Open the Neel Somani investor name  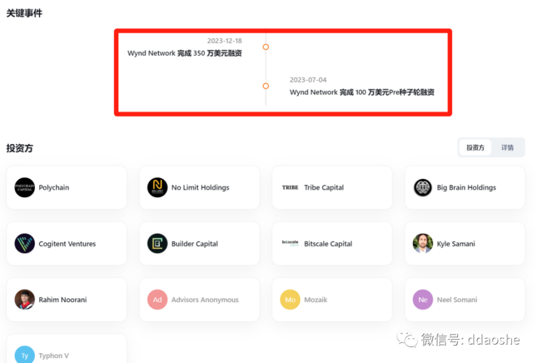coord(457,299)
